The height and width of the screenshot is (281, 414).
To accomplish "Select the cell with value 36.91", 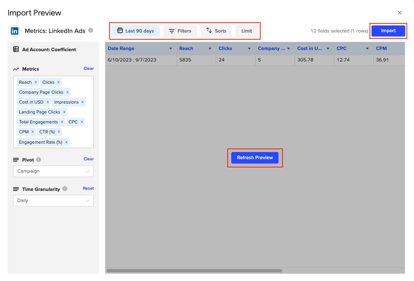I will 389,60.
